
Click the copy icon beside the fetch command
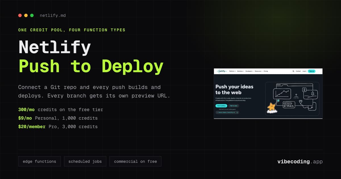click(x=237, y=112)
